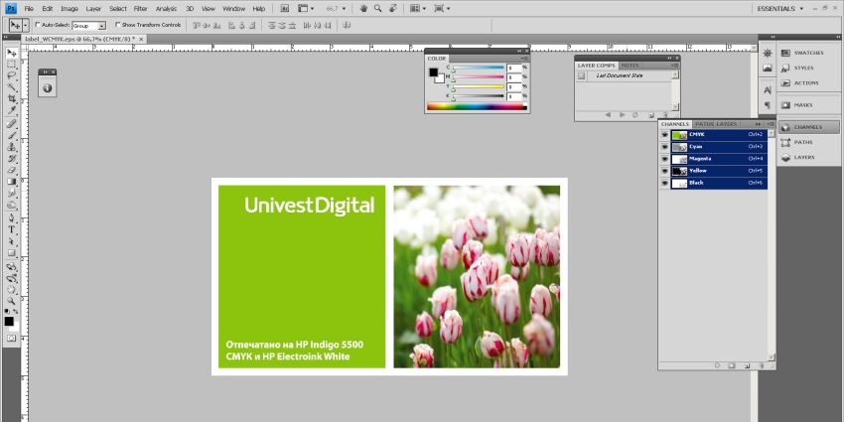Hide the Black channel

[x=664, y=183]
